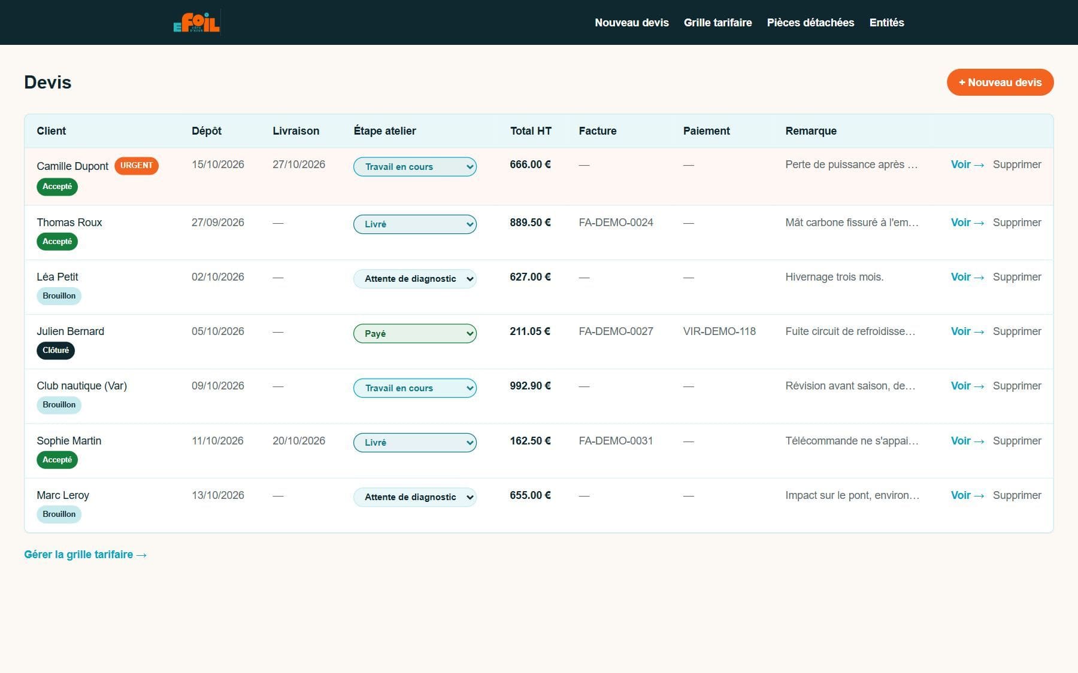
Task: Delete Marc Leroy's quote
Action: click(1017, 495)
